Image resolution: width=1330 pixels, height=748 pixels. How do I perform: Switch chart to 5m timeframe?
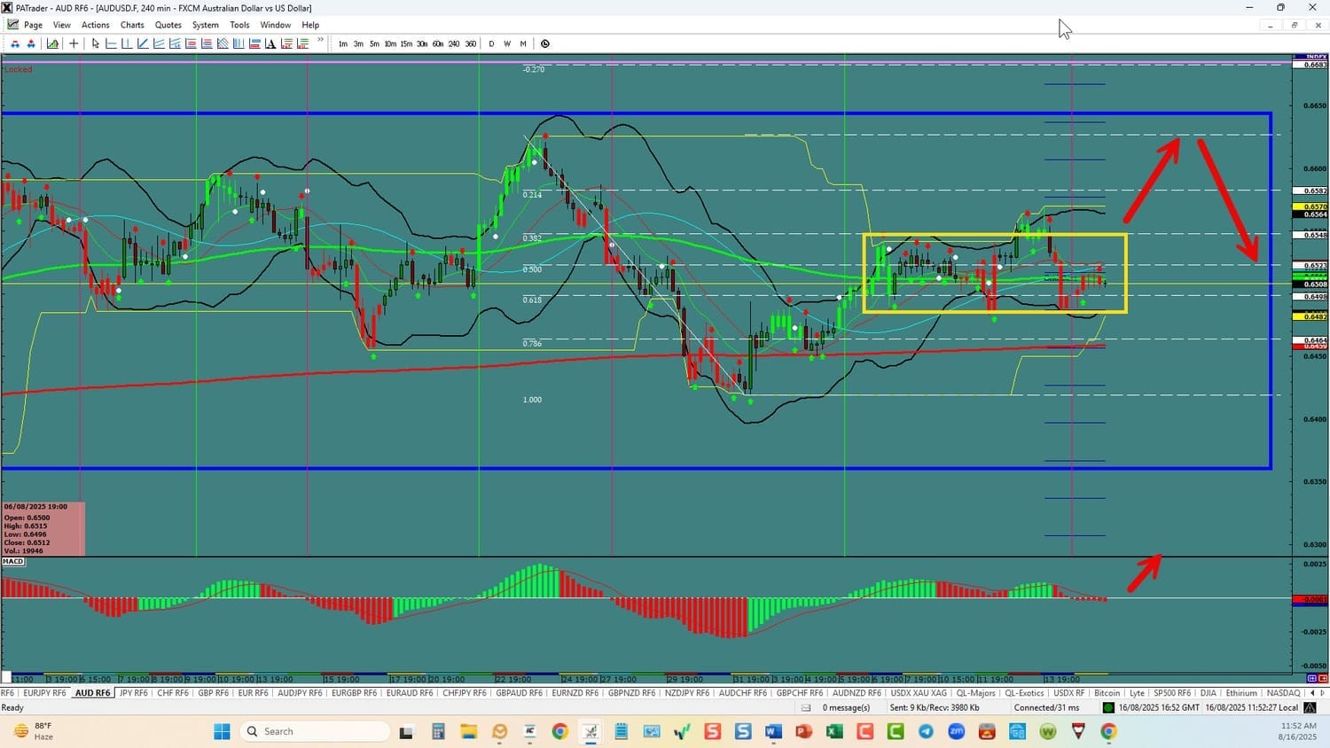click(x=374, y=44)
